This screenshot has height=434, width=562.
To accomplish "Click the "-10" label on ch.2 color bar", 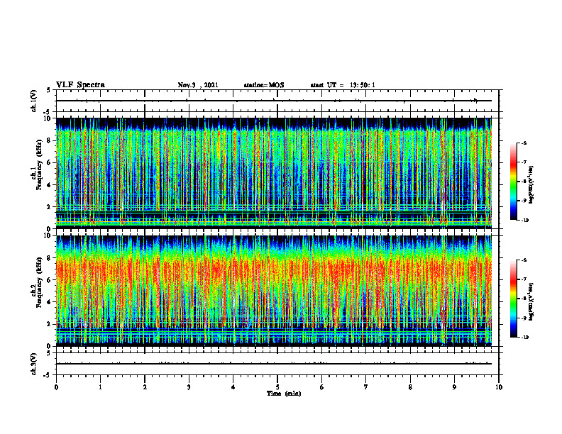I will coord(524,338).
